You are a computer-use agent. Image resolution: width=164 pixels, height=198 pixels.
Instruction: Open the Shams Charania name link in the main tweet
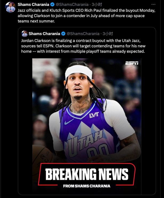pyautogui.click(x=33, y=5)
